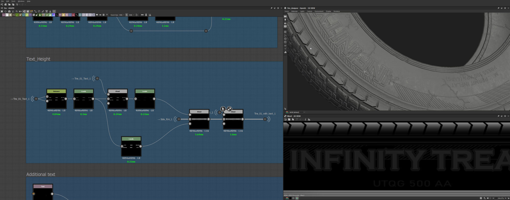Open the second 4096 size dropdown
This screenshot has height=200, width=510.
[x=131, y=15]
